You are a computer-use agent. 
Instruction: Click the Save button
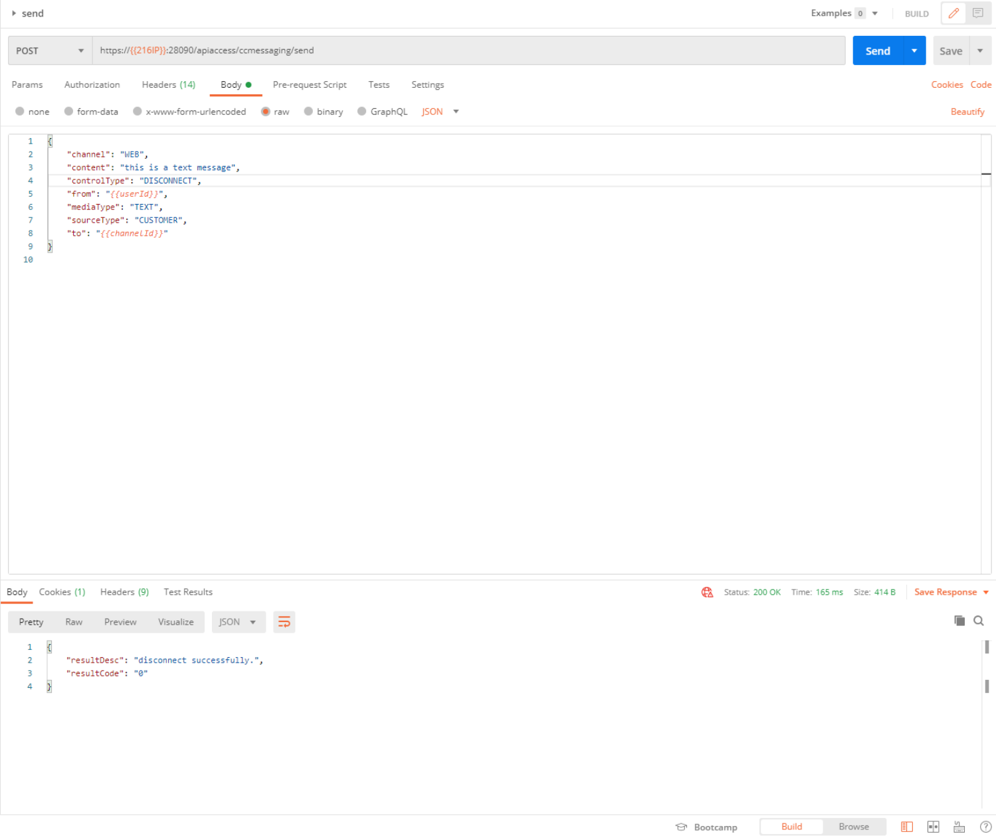point(951,51)
